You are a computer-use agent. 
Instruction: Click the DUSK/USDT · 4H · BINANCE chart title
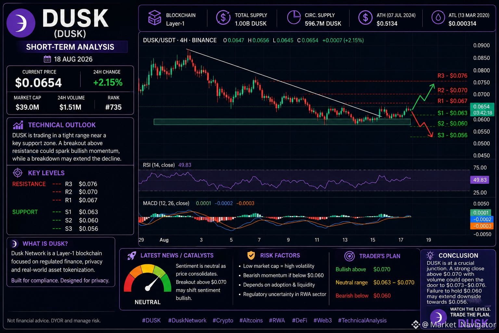pyautogui.click(x=180, y=40)
